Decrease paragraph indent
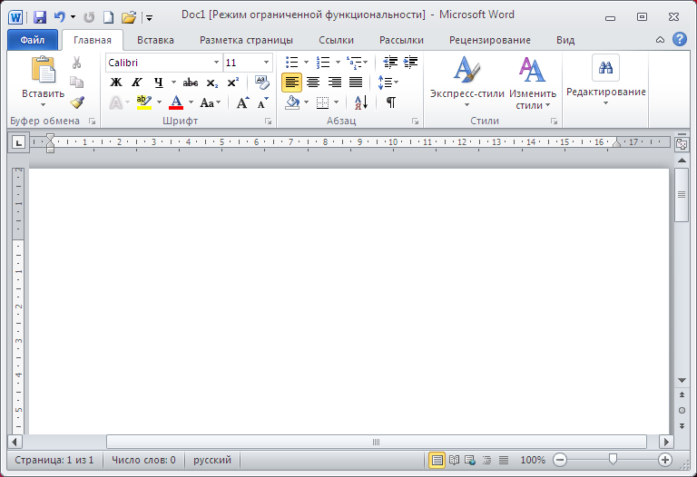Image resolution: width=697 pixels, height=477 pixels. [390, 63]
